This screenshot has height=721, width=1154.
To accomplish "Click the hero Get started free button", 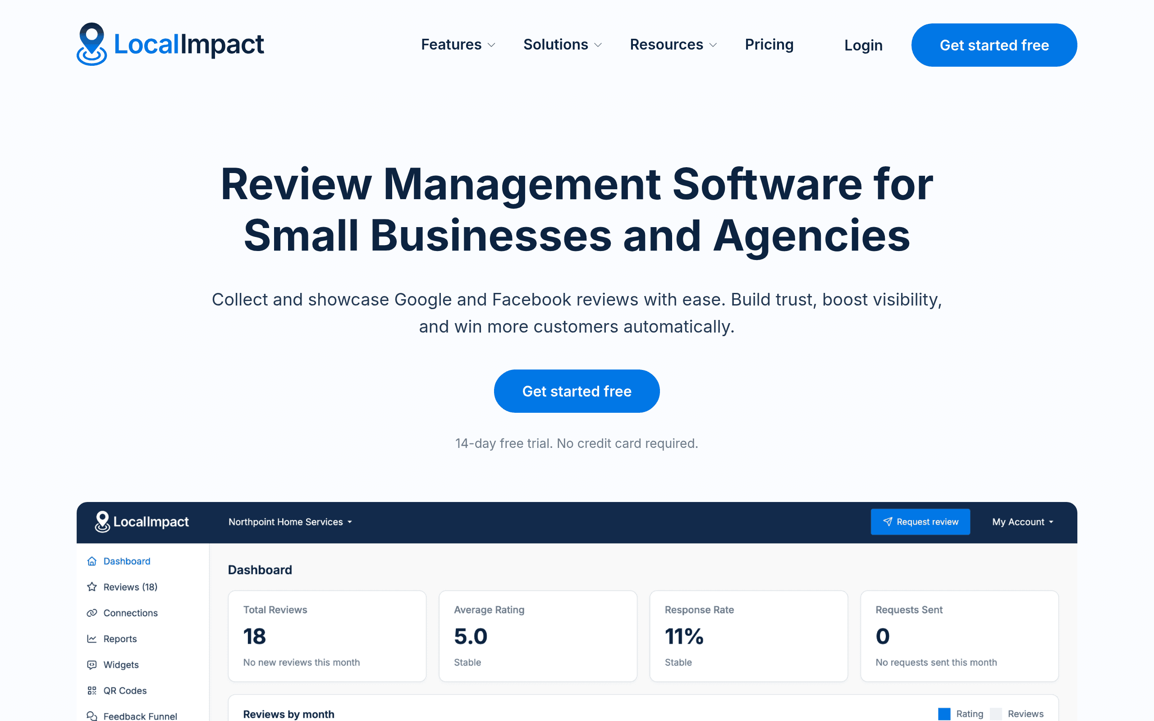I will 577,391.
